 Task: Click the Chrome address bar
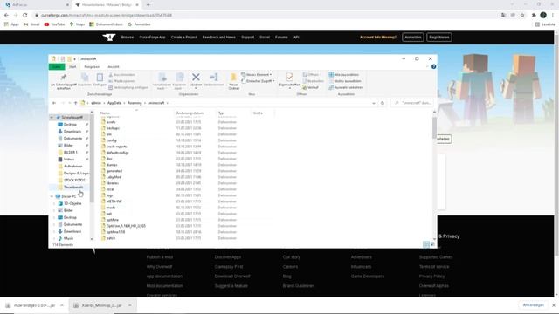click(265, 16)
